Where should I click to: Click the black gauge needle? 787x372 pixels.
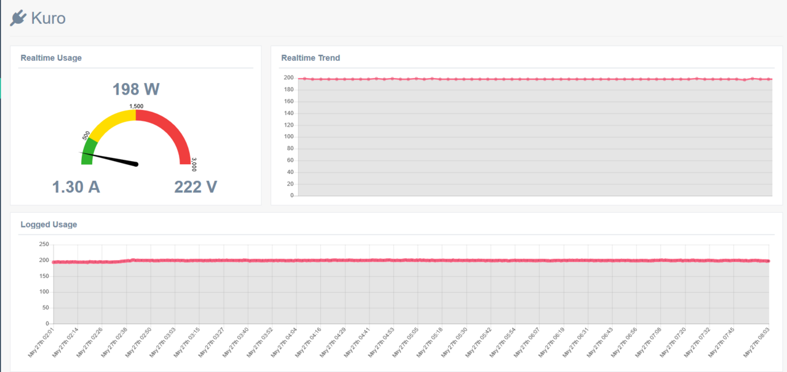[x=111, y=158]
